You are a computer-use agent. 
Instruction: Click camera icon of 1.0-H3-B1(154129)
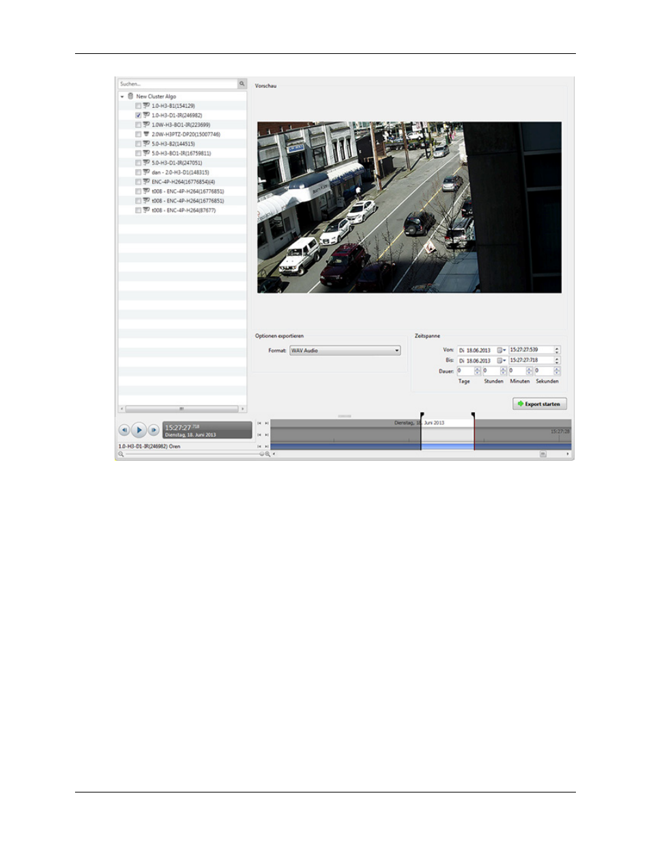[146, 106]
